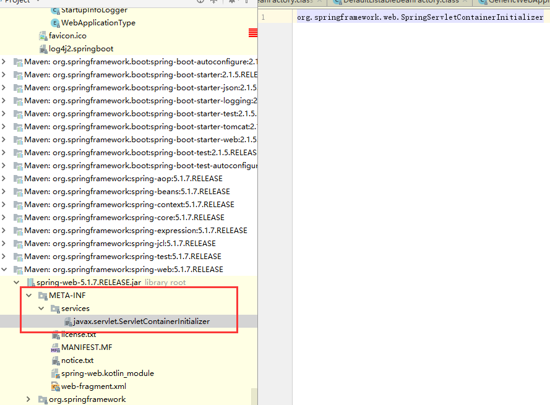
Task: Select the spring-web.kotlin_module file name
Action: pos(108,373)
